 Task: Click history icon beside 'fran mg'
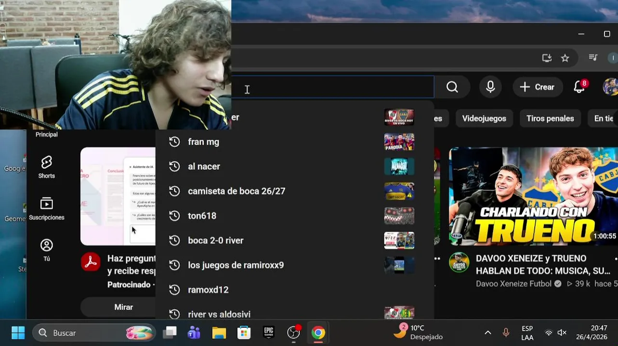tap(174, 142)
